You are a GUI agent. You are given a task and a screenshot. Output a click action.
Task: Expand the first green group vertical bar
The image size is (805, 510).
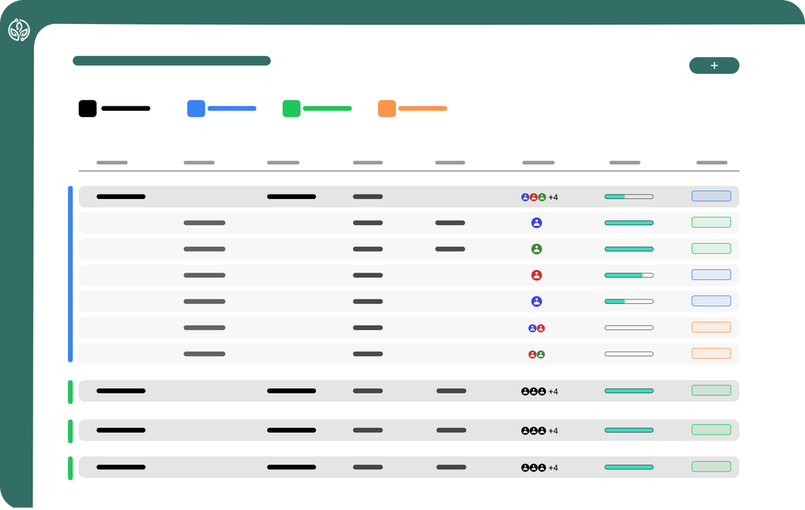tap(70, 391)
